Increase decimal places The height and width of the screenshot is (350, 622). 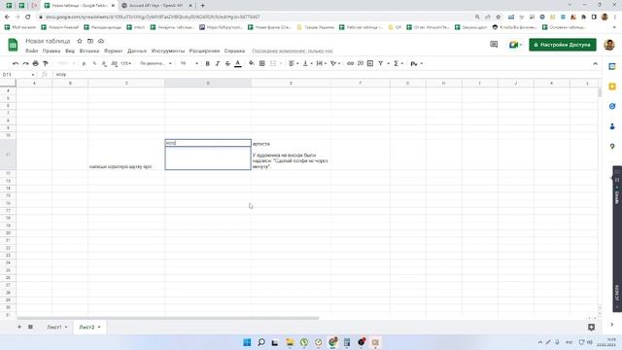coord(115,63)
